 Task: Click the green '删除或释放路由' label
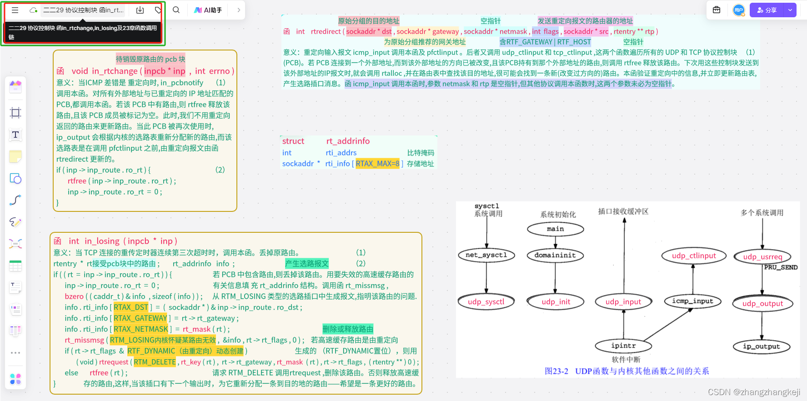pos(348,329)
